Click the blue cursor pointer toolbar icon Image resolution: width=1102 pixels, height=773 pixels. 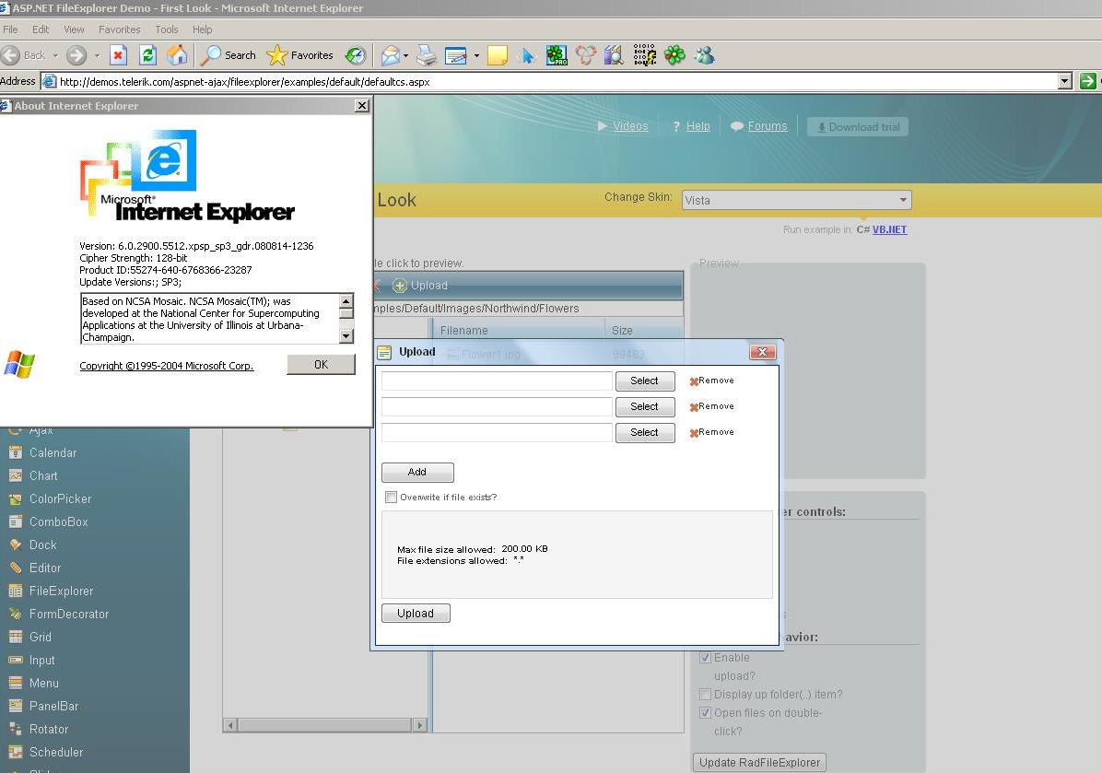[x=526, y=54]
